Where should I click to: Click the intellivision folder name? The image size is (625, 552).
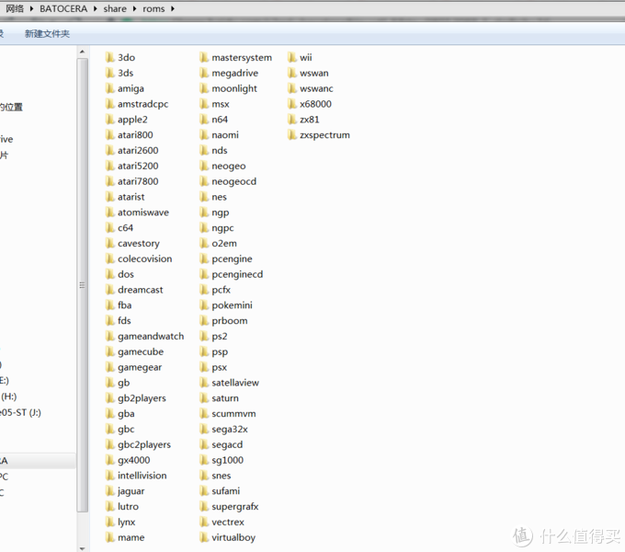[142, 476]
